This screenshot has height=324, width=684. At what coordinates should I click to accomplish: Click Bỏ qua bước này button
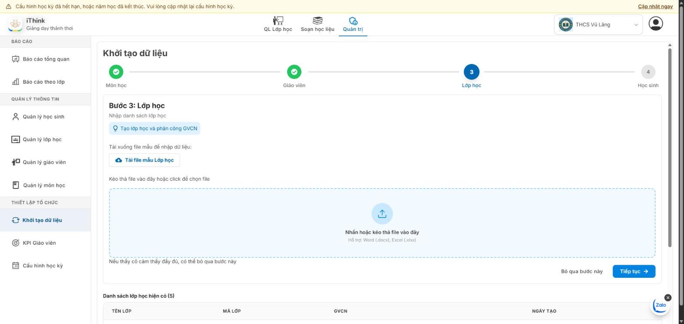[x=582, y=271]
